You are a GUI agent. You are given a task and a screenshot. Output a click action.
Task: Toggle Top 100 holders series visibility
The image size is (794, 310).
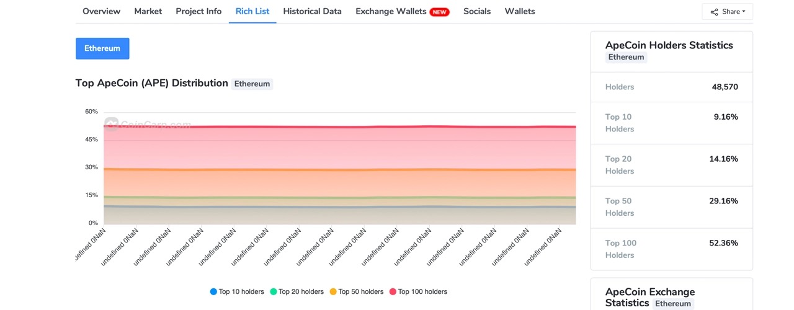[418, 291]
